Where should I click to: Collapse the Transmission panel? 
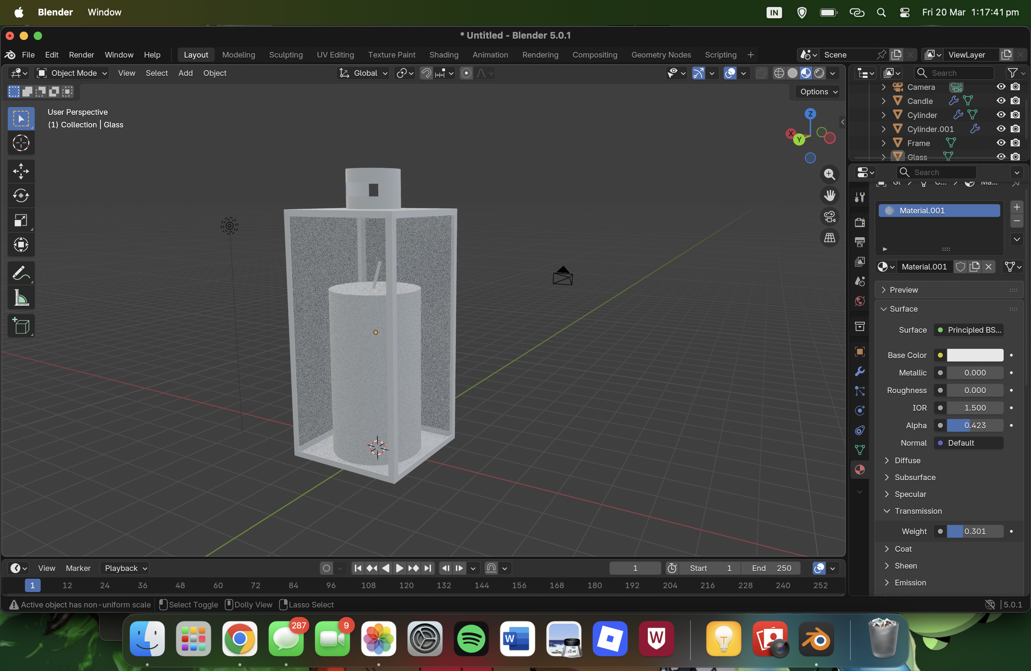coord(917,511)
